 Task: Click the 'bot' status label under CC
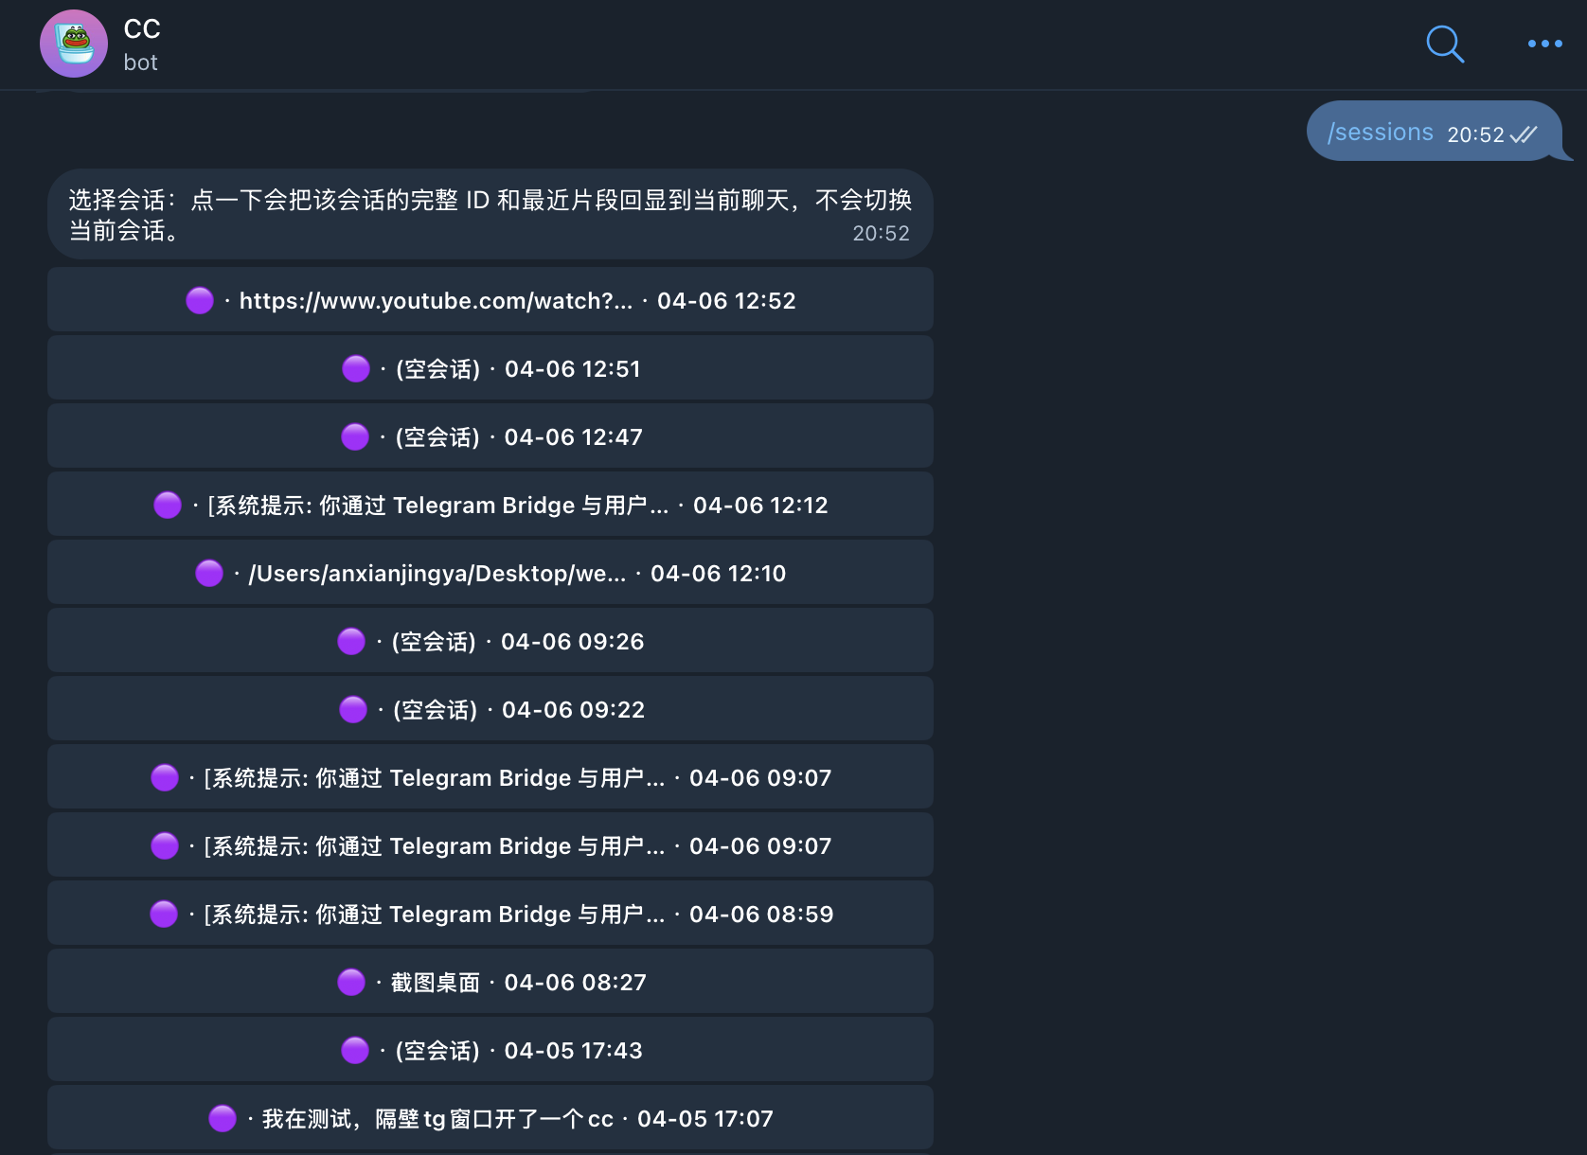pos(140,62)
